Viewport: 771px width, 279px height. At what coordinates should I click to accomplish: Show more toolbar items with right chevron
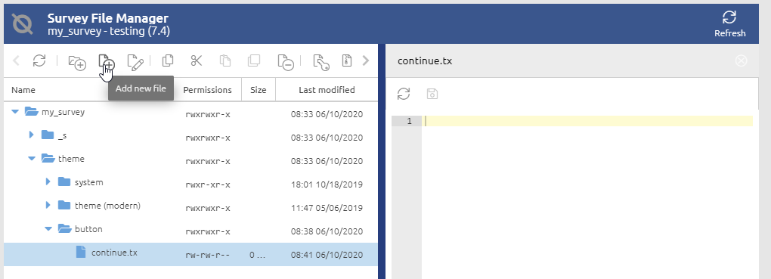pos(365,60)
